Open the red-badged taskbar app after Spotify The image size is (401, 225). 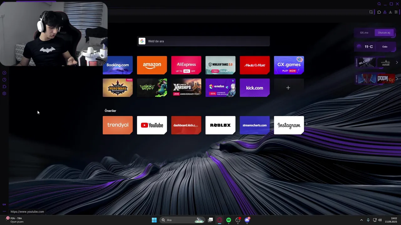238,220
